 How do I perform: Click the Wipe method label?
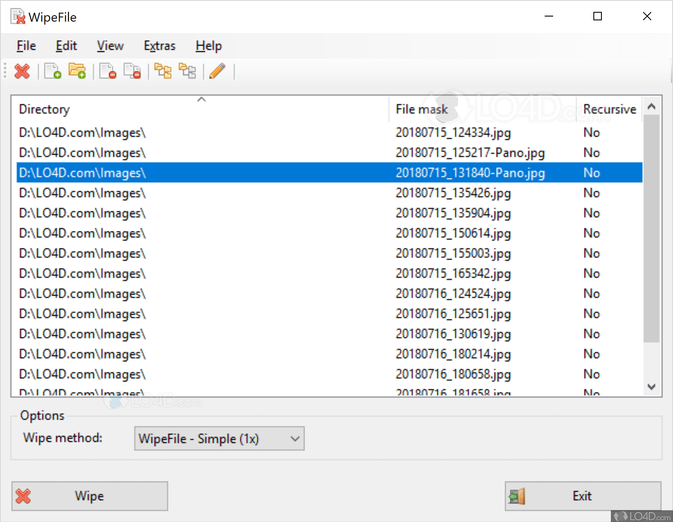point(63,438)
